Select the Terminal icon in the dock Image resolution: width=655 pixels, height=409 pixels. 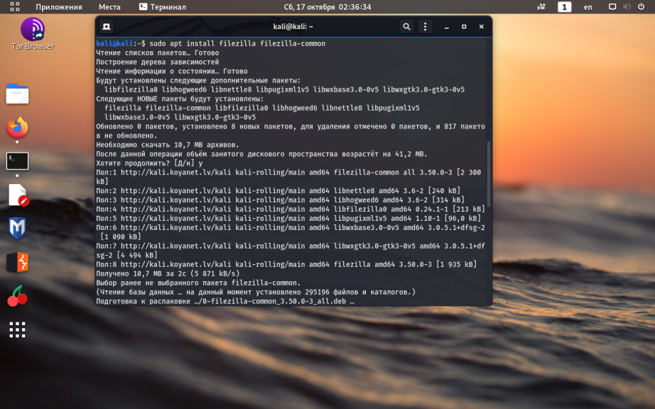click(x=17, y=161)
